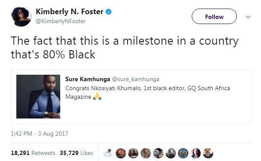Click the praying hands emoji

(x=97, y=96)
